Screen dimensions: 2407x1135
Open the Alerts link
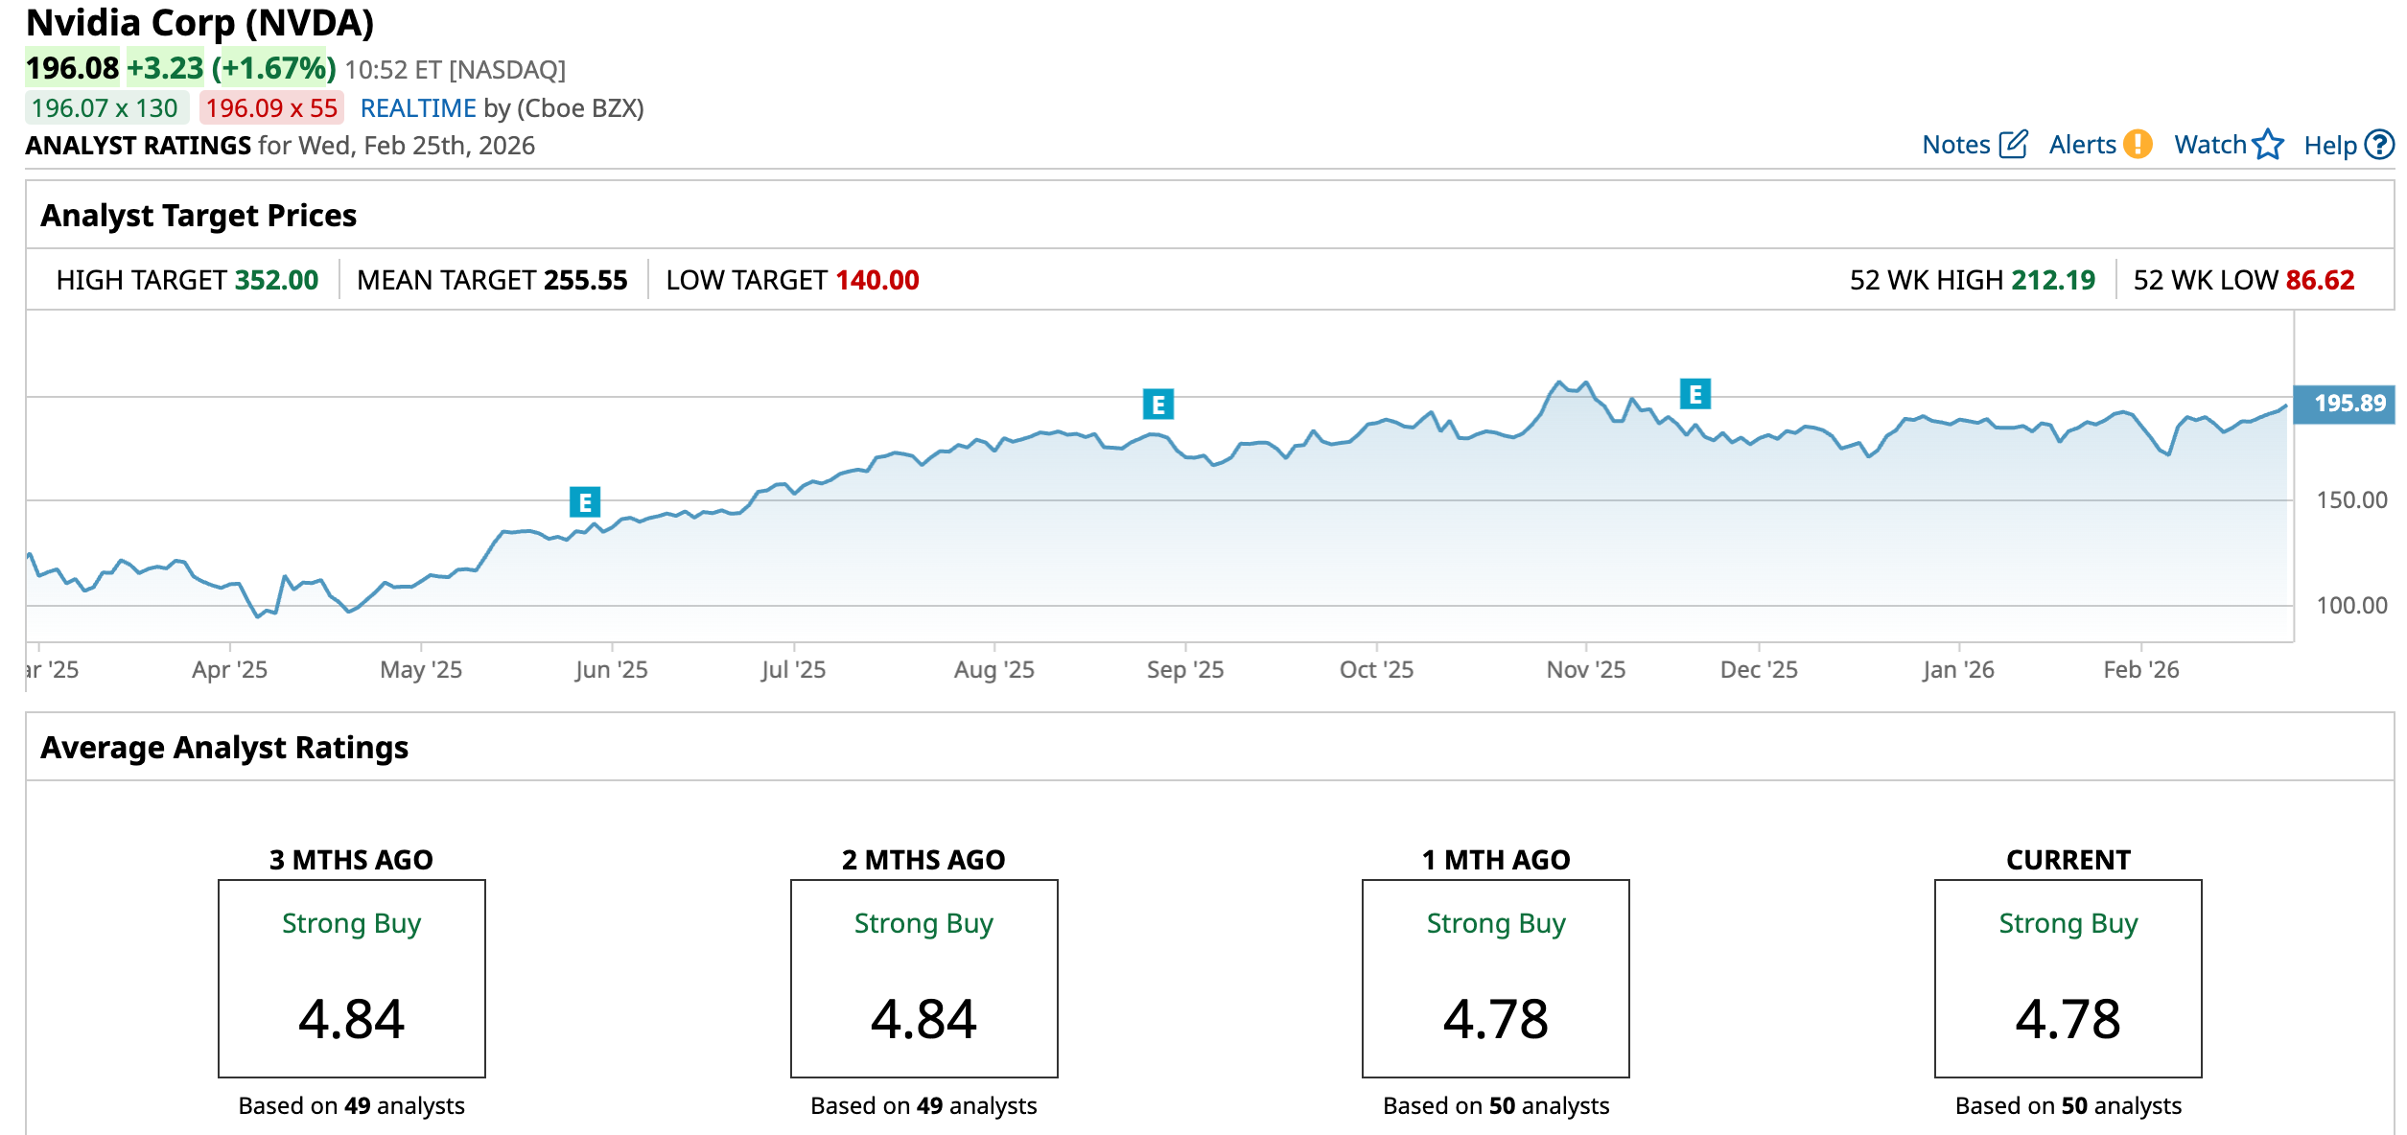point(2082,145)
